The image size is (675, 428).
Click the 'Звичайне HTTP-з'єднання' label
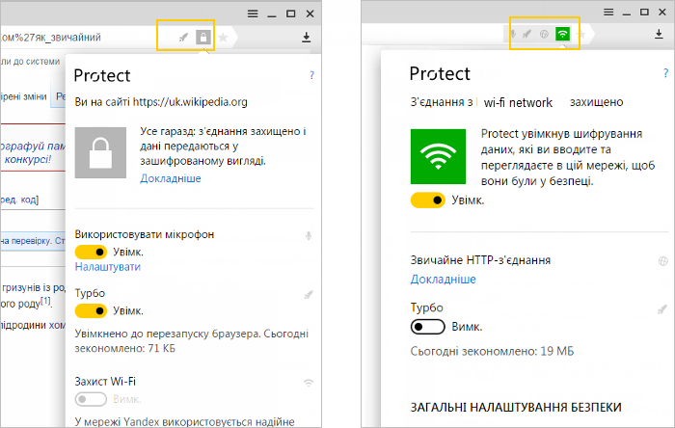click(480, 260)
